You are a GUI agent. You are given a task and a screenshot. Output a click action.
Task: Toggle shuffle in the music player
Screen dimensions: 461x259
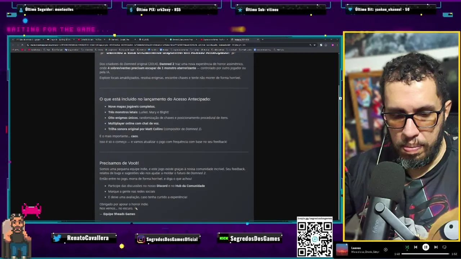407,247
